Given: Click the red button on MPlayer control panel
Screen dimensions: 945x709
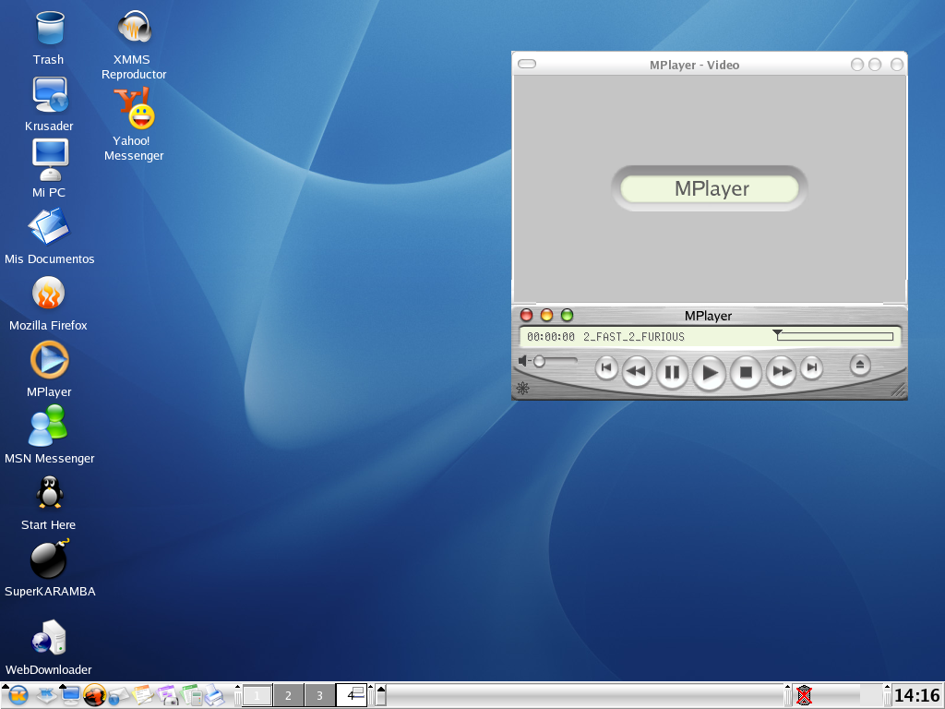Looking at the screenshot, I should pyautogui.click(x=526, y=316).
